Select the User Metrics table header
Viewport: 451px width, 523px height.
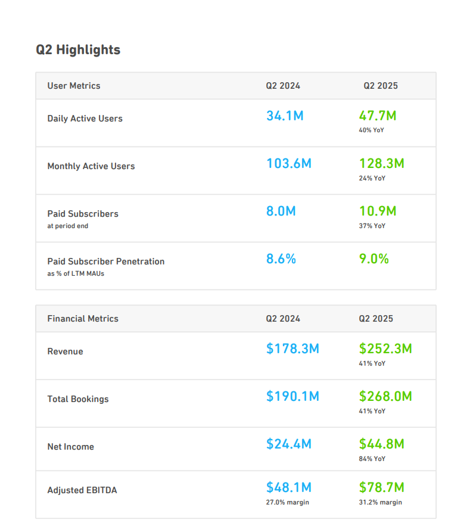(x=74, y=86)
